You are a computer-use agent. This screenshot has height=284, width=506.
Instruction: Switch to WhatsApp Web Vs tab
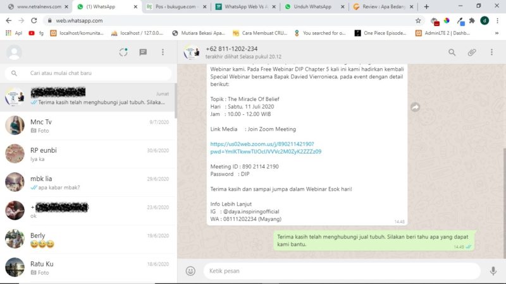(246, 6)
